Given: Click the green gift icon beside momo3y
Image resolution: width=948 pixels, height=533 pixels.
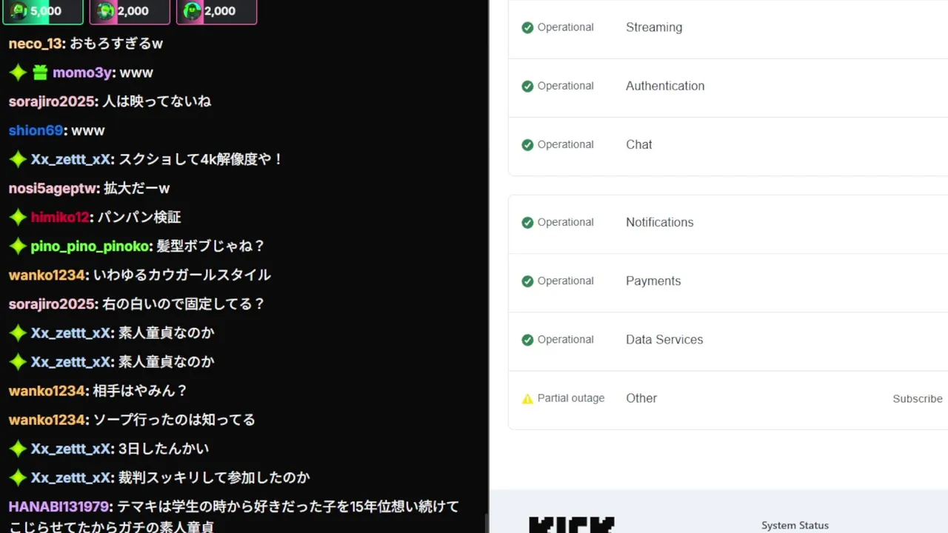Looking at the screenshot, I should 39,73.
